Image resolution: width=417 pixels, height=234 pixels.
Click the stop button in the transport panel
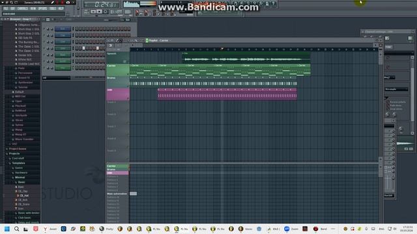(99, 12)
